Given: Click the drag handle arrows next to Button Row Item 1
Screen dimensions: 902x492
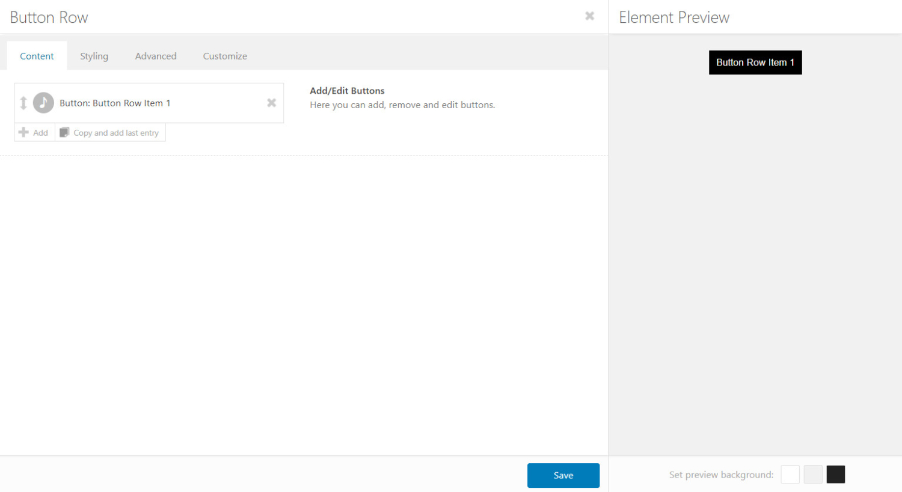Looking at the screenshot, I should click(24, 102).
